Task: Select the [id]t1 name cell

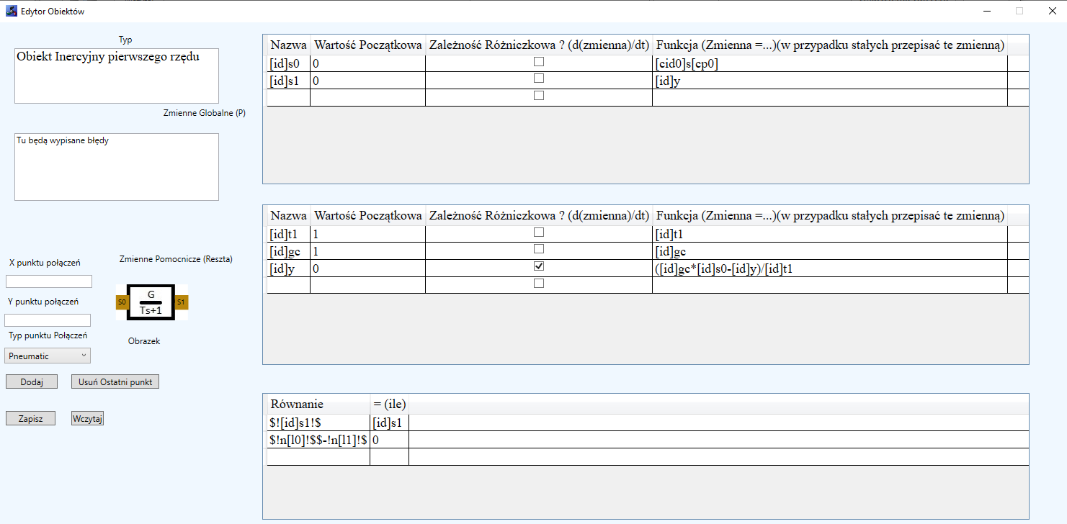Action: 288,234
